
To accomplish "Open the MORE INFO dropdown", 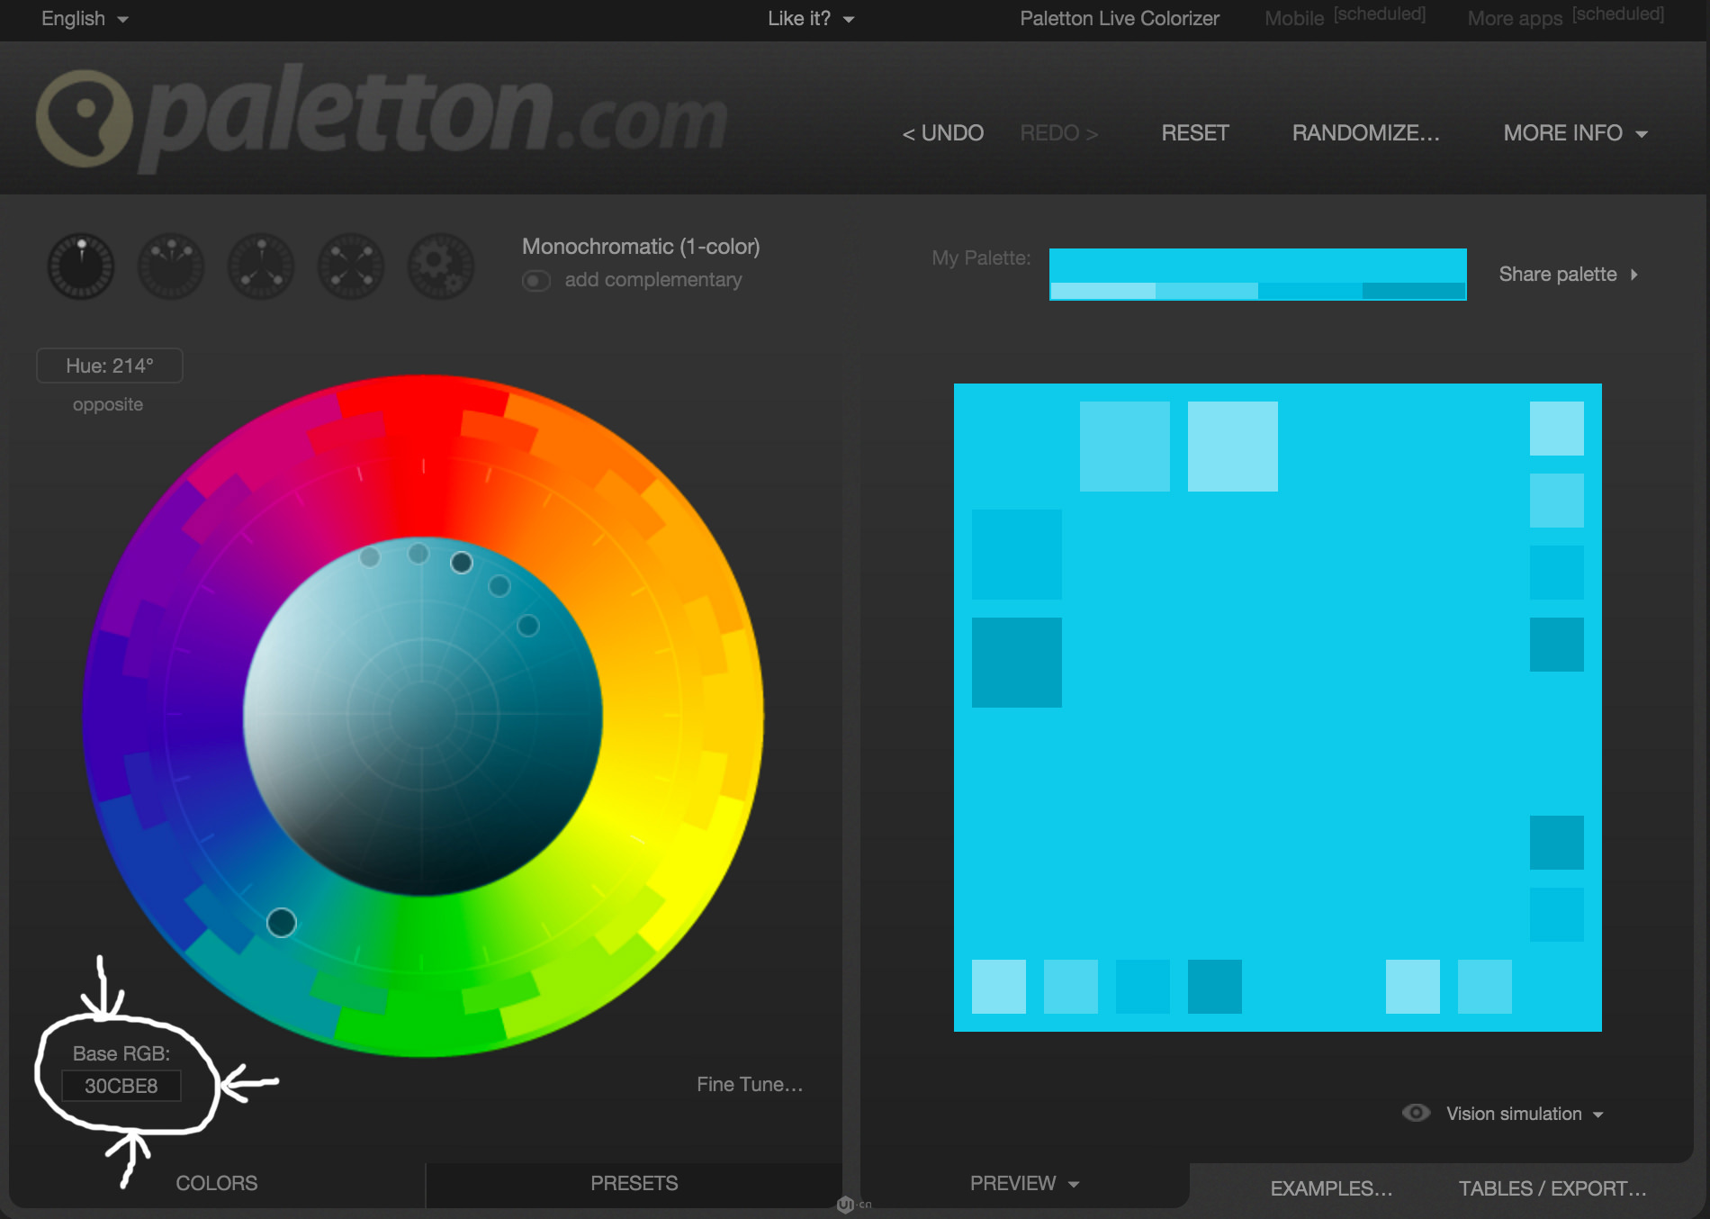I will (1575, 133).
